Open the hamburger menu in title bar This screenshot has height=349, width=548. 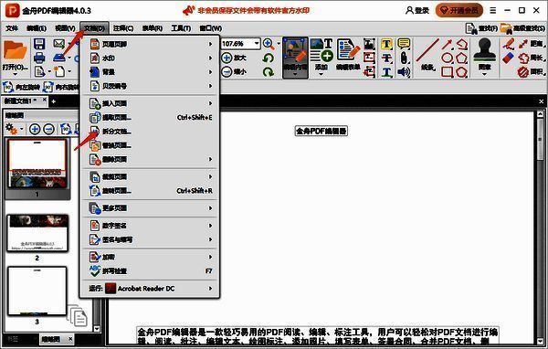(493, 10)
